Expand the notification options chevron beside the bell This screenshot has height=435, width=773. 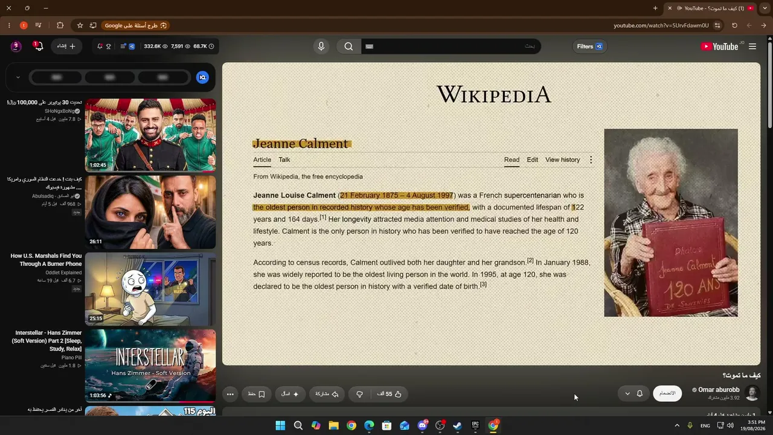coord(627,394)
